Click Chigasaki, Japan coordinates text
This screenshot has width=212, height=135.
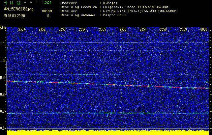point(136,7)
